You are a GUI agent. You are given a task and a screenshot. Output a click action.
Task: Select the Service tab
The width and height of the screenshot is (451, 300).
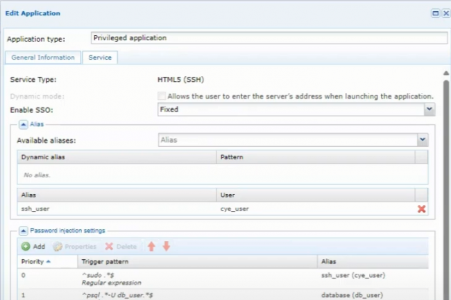tap(100, 58)
